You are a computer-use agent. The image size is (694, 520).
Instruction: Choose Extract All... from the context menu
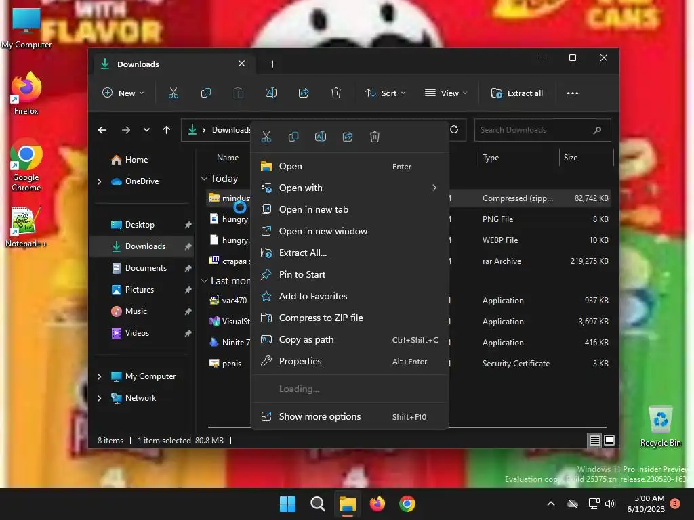350,253
